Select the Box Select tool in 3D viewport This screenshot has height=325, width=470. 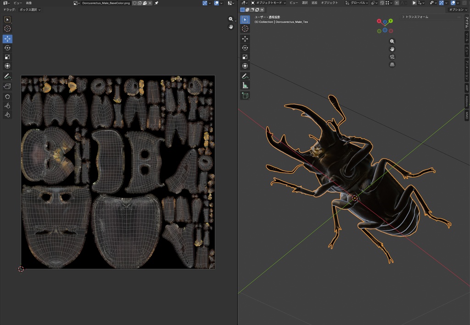245,19
